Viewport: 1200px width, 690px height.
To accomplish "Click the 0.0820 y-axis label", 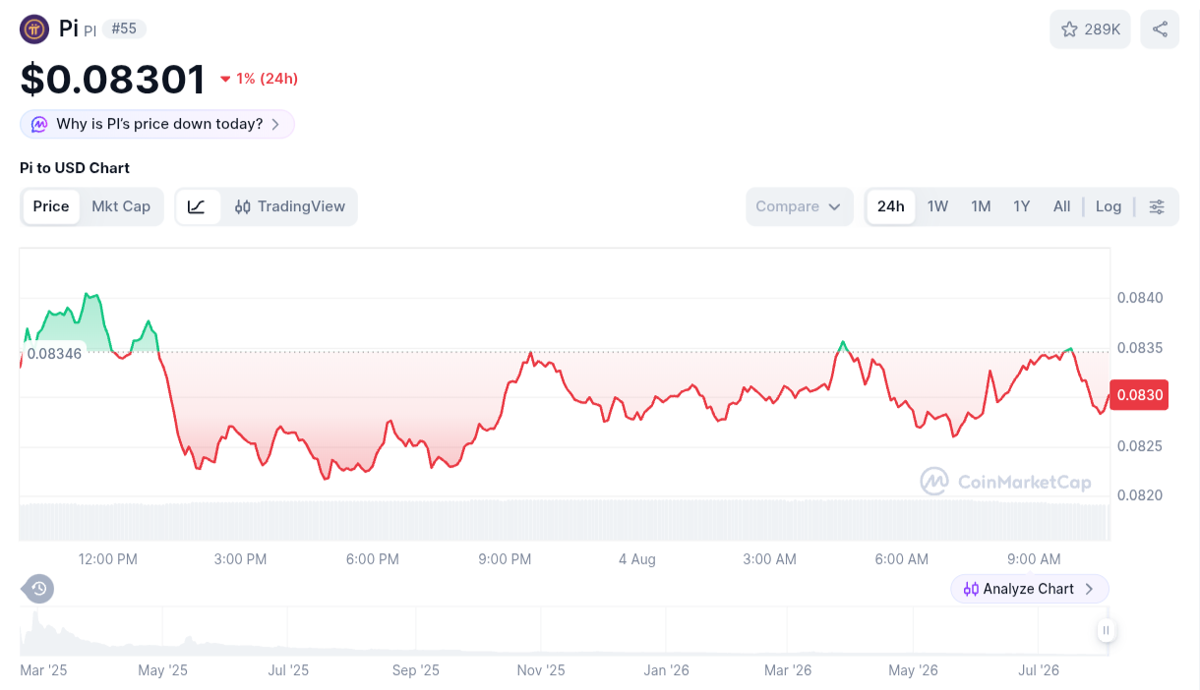I will [x=1141, y=495].
